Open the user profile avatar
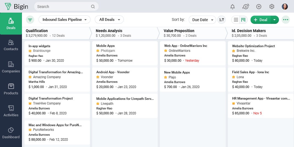The width and height of the screenshot is (294, 147). tap(285, 7)
